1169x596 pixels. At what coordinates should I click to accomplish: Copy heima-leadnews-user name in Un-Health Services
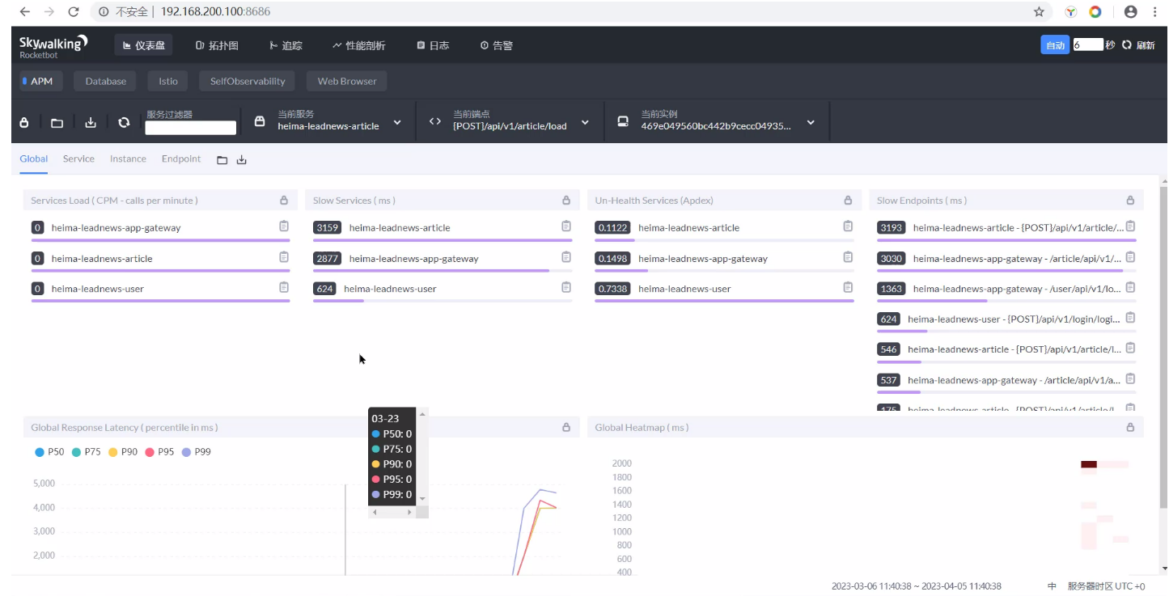(848, 287)
